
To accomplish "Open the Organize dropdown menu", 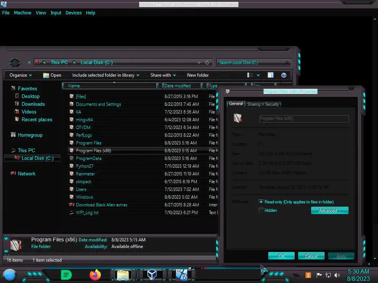I will pyautogui.click(x=21, y=75).
